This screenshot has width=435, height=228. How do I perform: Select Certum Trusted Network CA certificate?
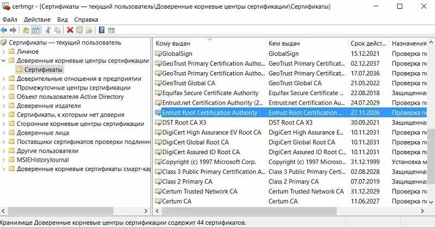(x=200, y=192)
